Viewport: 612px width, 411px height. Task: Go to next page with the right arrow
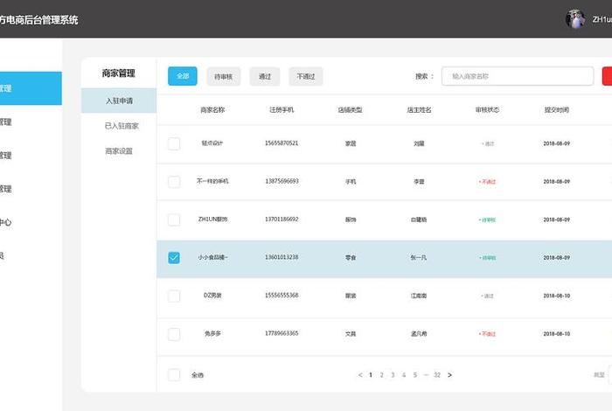coord(449,375)
